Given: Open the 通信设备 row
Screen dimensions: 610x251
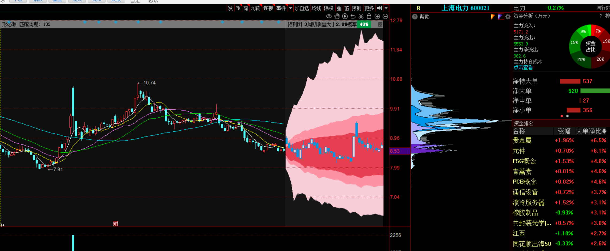Looking at the screenshot, I should point(561,192).
